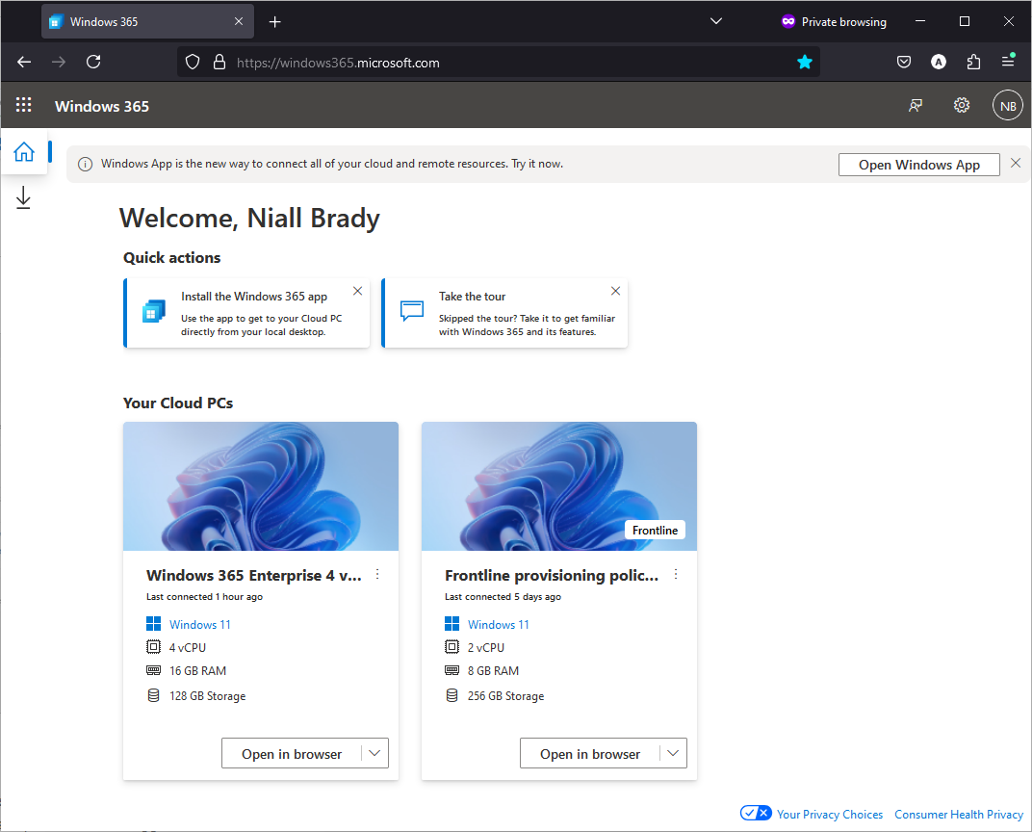Click the Frontline Cloud PC thumbnail image
The width and height of the screenshot is (1032, 832).
pos(558,485)
